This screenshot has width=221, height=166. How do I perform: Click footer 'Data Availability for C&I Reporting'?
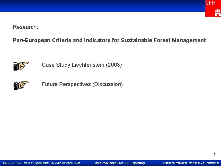(x=120, y=163)
